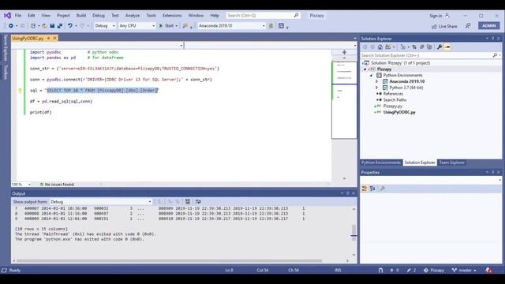Viewport: 505px width, 284px height.
Task: Click the Home icon in Solution Explorer
Action: pyautogui.click(x=380, y=47)
